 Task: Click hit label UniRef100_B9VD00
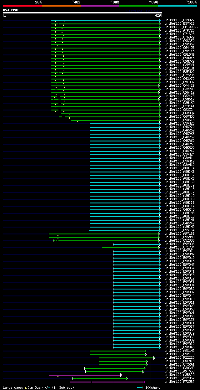click(x=179, y=316)
